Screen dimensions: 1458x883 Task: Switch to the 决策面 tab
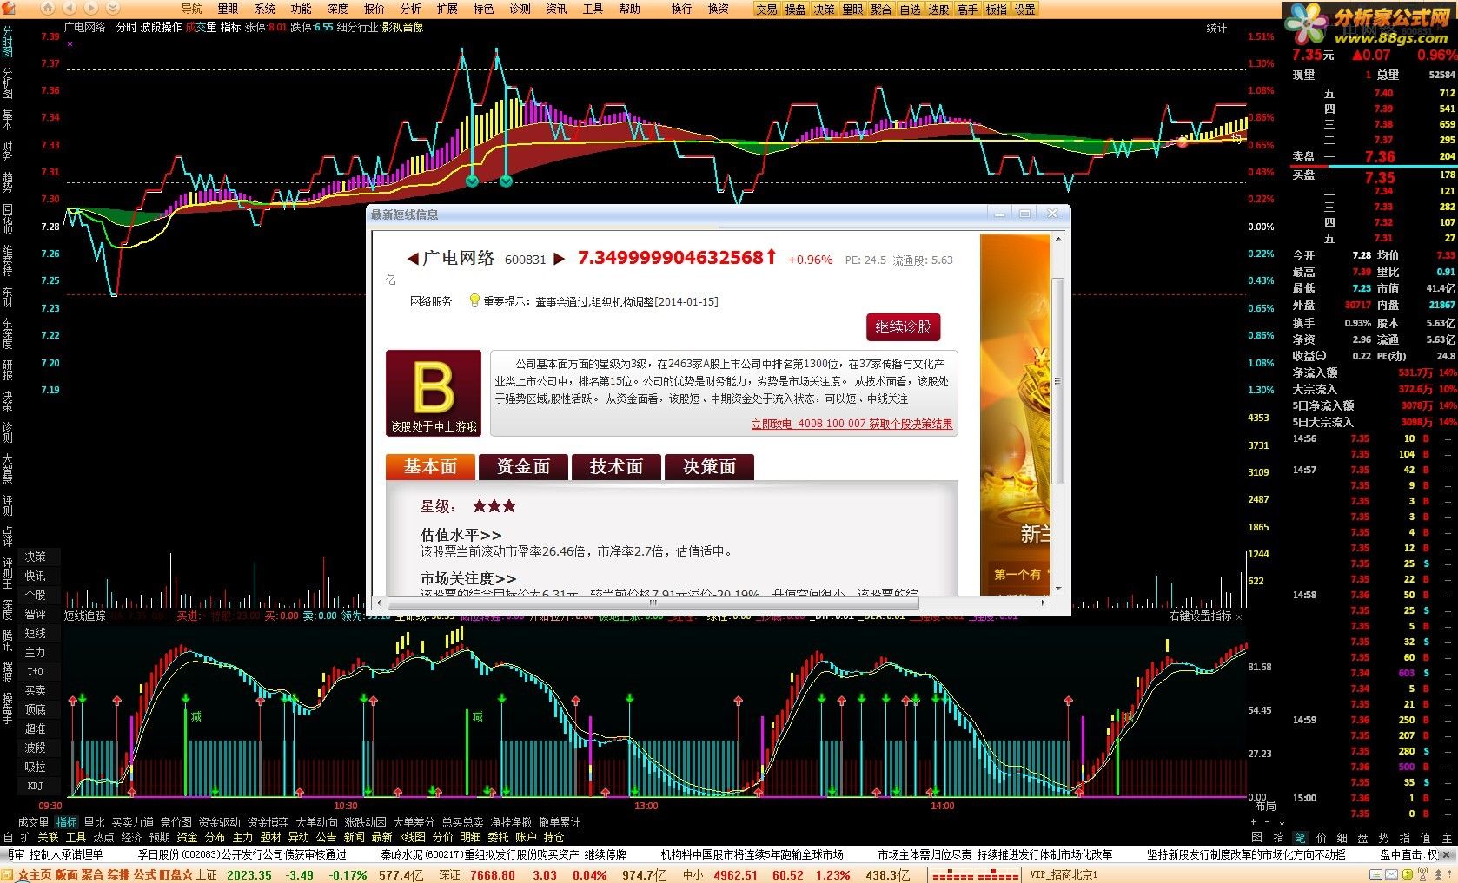709,467
